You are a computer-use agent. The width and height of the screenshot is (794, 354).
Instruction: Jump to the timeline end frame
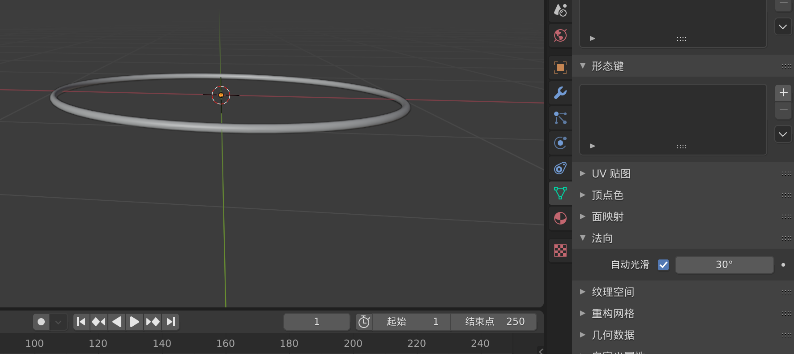point(171,322)
